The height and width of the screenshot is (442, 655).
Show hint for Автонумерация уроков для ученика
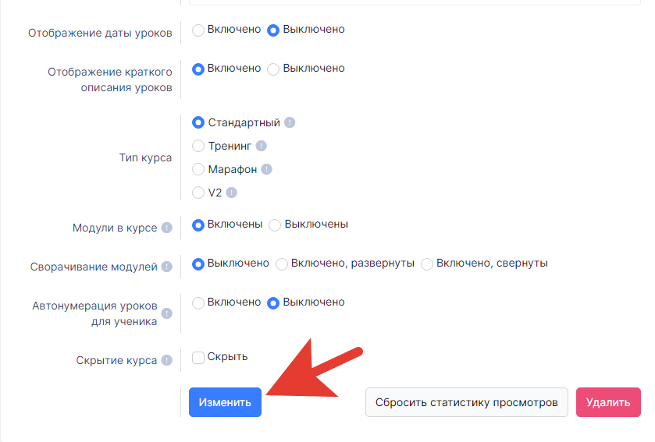click(166, 313)
